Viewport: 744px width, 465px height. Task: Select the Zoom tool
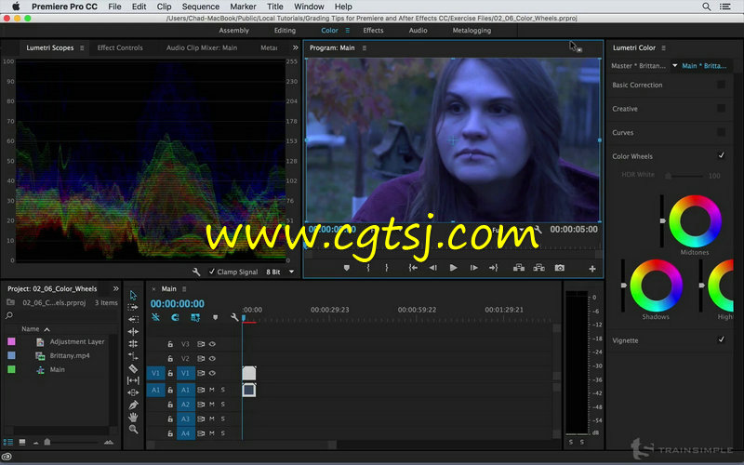coord(133,430)
